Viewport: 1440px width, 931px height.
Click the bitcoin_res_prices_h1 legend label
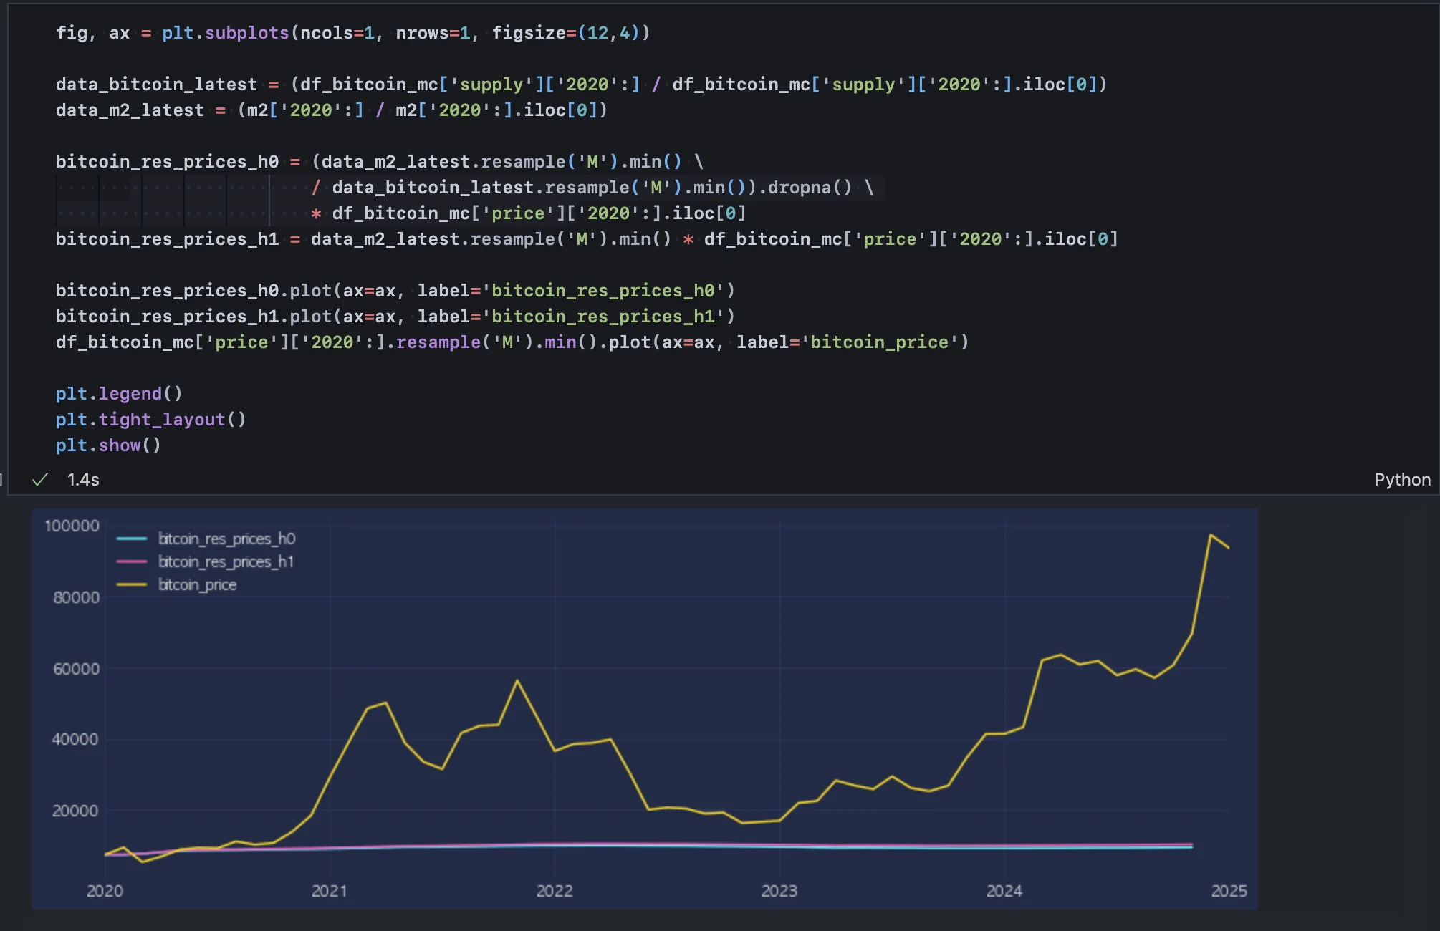(226, 561)
